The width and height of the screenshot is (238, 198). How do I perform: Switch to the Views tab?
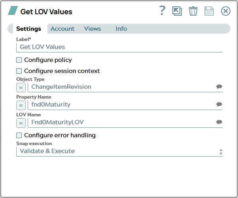[93, 29]
